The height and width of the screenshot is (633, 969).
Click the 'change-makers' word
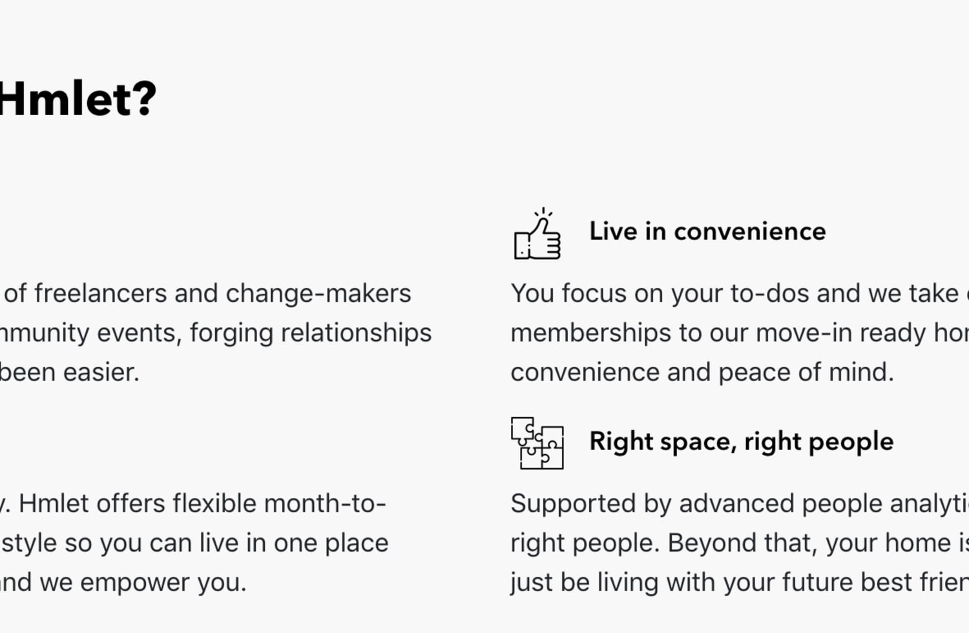coord(318,293)
